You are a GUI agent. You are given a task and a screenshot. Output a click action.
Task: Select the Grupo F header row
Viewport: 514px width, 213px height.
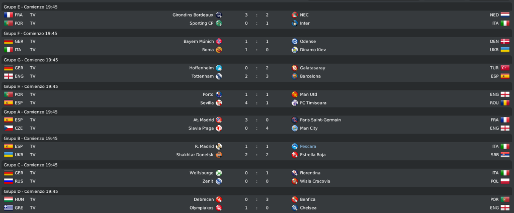(257, 33)
